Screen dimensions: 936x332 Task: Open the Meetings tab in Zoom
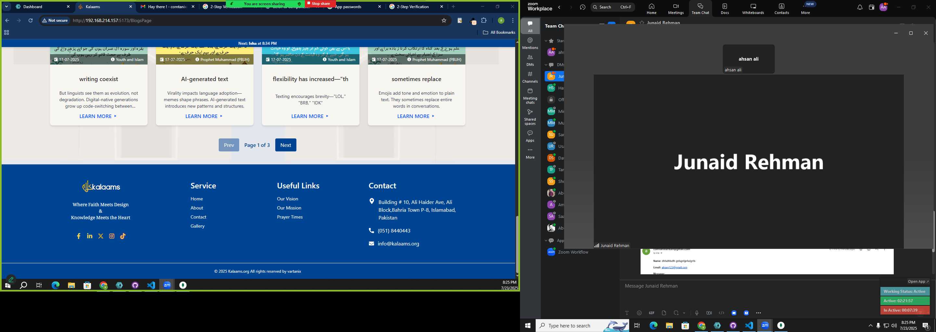pos(676,9)
